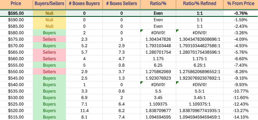Select the 11.4 boxes buyers cell
Image resolution: width=258 pixels, height=120 pixels.
85,110
